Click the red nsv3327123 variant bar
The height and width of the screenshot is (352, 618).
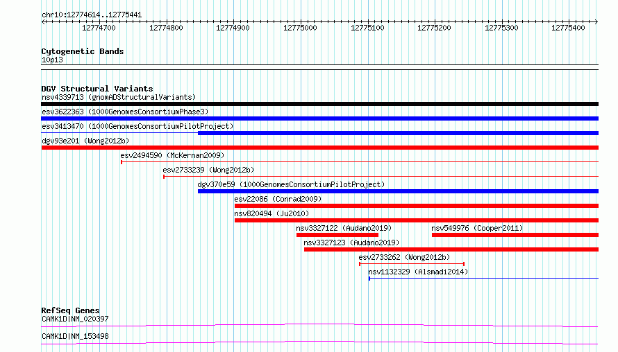451,249
